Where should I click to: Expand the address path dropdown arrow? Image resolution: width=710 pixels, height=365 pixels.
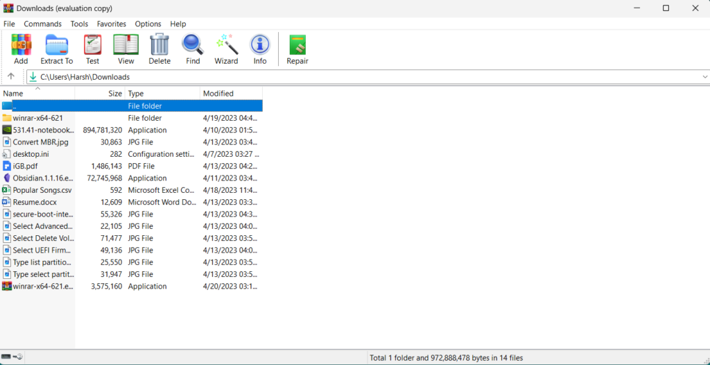click(x=704, y=77)
